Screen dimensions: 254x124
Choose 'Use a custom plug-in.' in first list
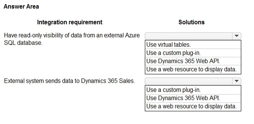(x=193, y=53)
